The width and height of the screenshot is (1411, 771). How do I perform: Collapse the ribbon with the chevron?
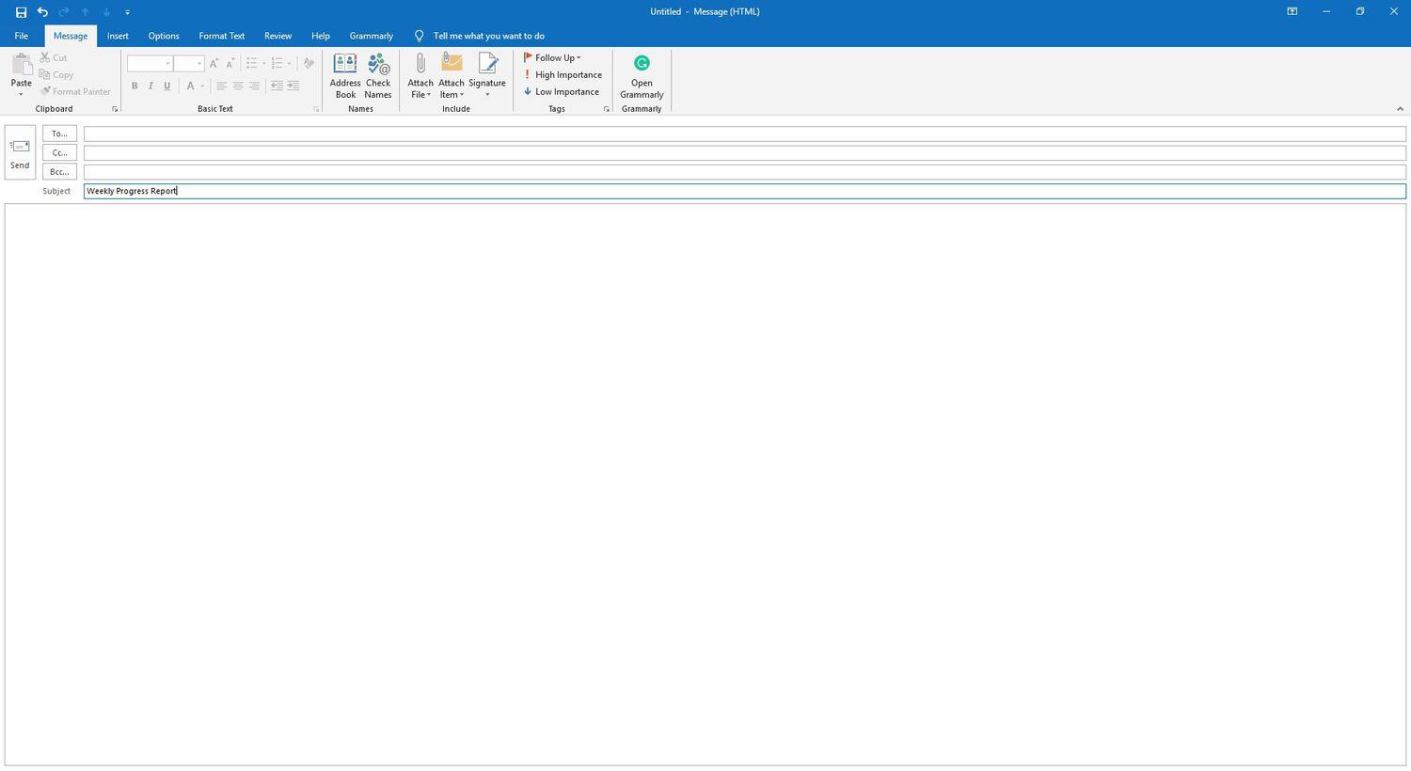(x=1400, y=109)
